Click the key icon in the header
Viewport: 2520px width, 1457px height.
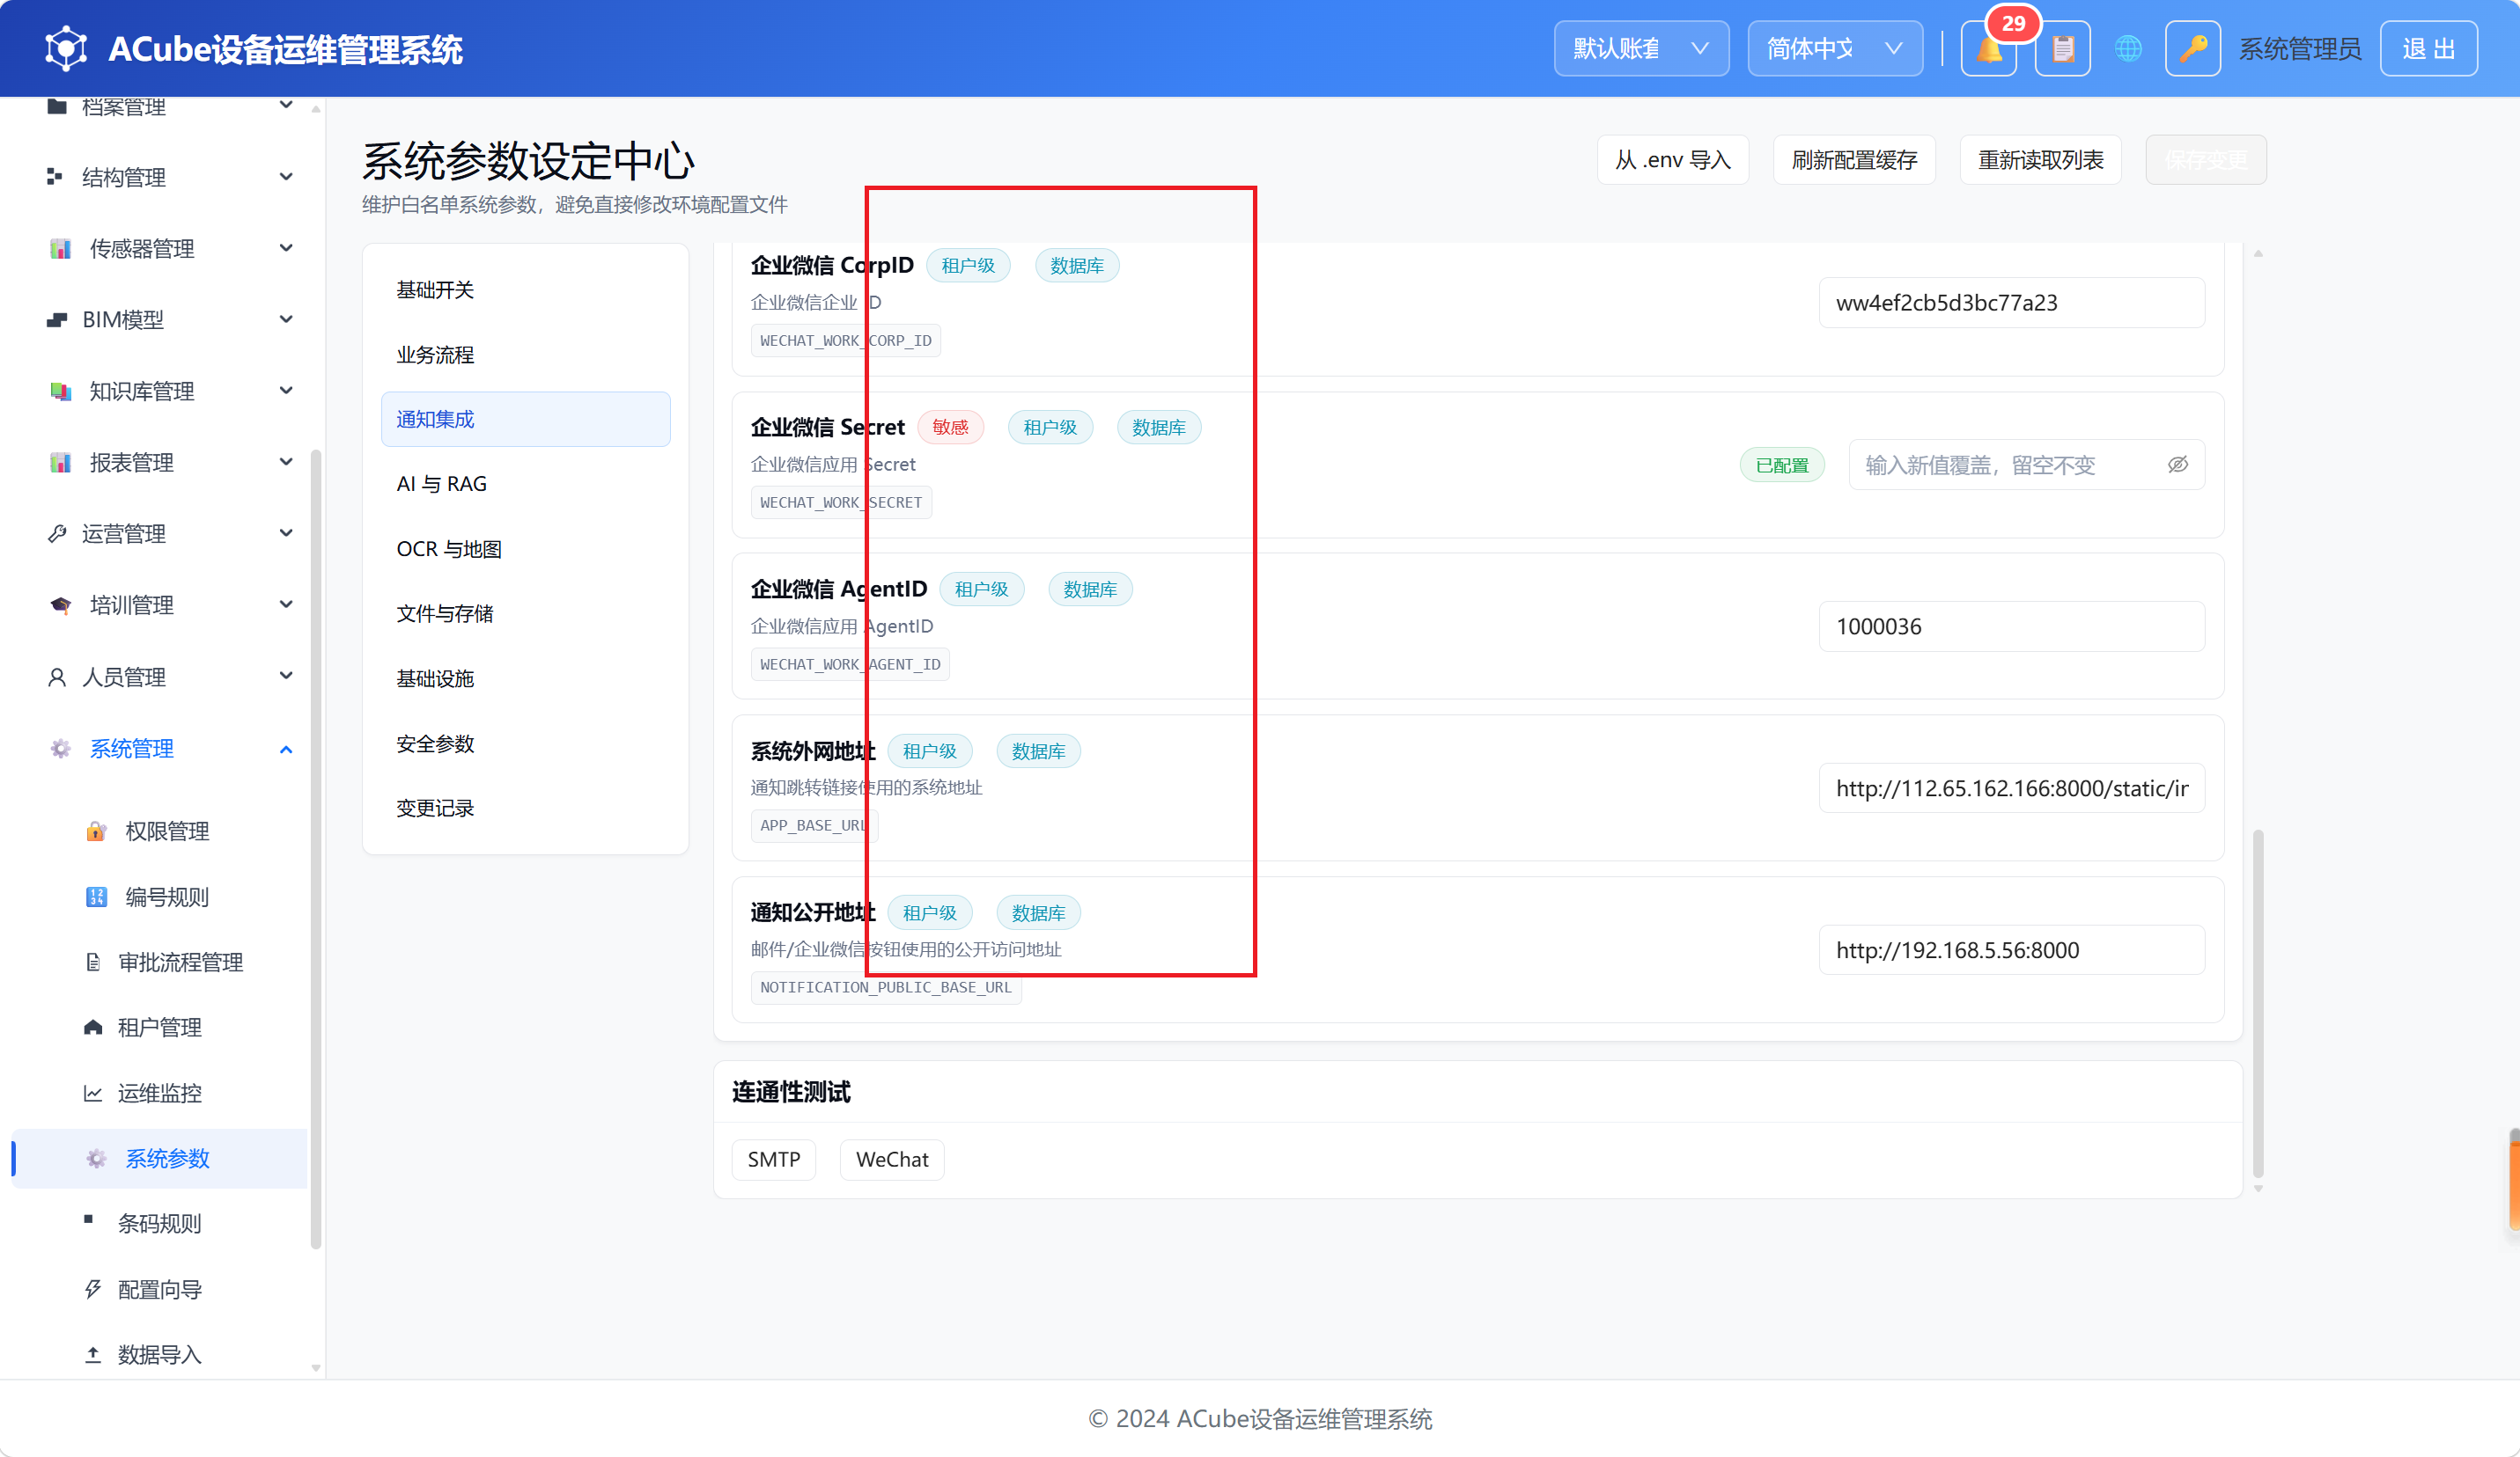click(x=2192, y=48)
